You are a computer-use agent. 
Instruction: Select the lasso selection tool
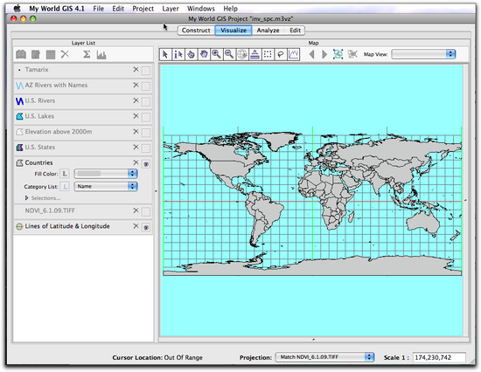[x=281, y=54]
